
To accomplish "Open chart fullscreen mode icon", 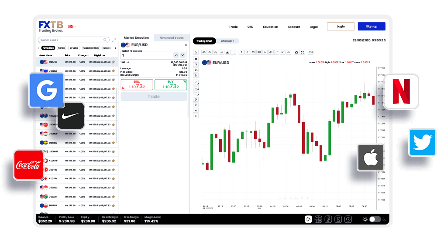I will (x=303, y=52).
